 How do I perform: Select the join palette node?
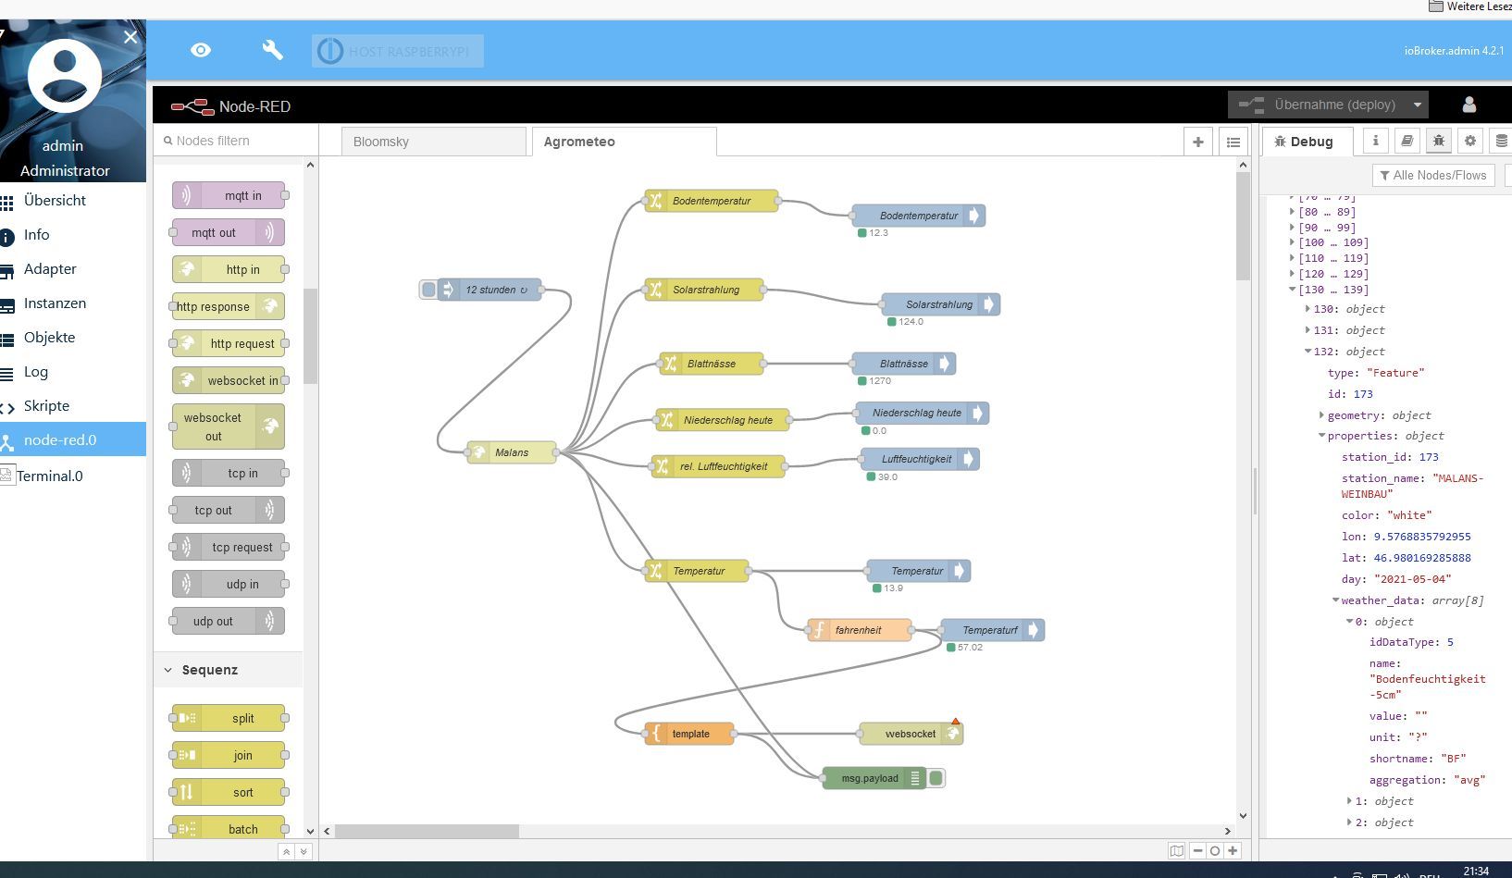pyautogui.click(x=229, y=755)
